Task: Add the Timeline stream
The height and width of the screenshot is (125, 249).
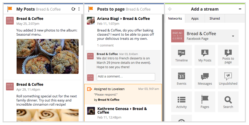Action: point(181,55)
